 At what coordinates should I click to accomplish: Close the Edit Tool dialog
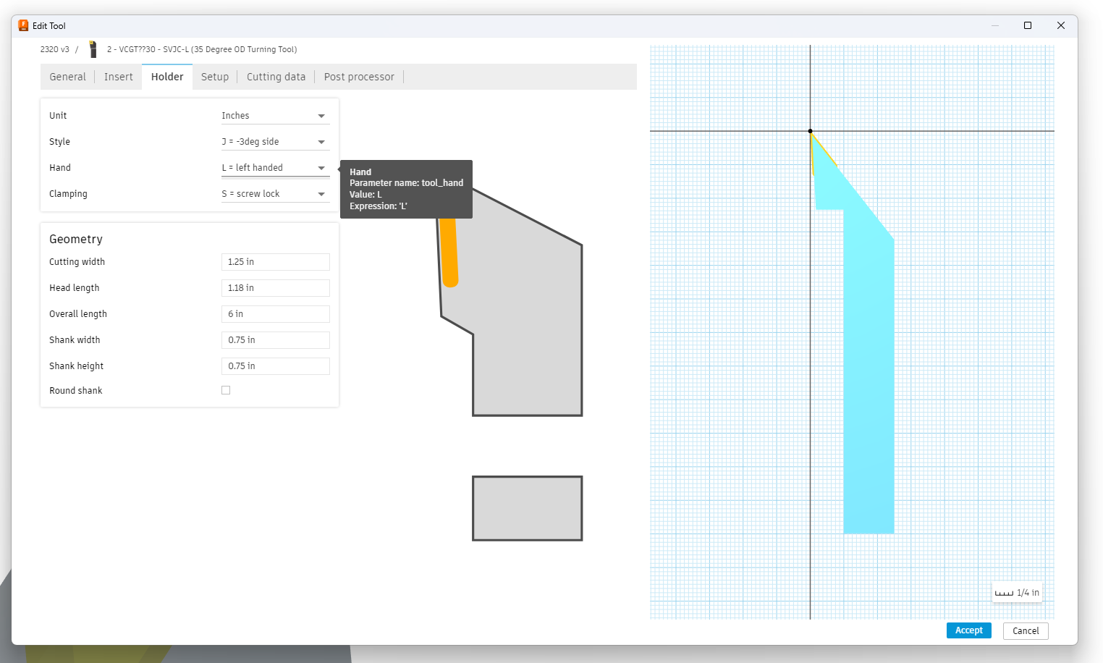pos(1060,25)
